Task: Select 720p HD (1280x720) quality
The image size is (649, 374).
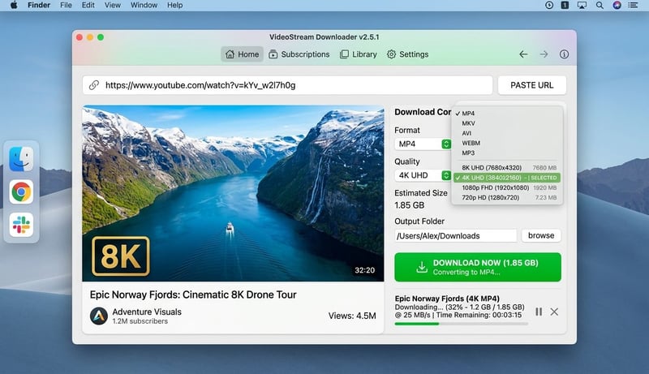Action: 507,197
